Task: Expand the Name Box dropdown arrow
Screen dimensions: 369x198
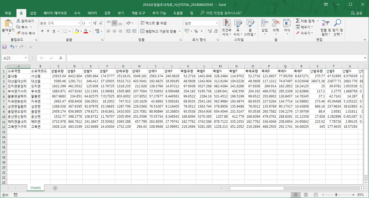Action: tap(26, 58)
